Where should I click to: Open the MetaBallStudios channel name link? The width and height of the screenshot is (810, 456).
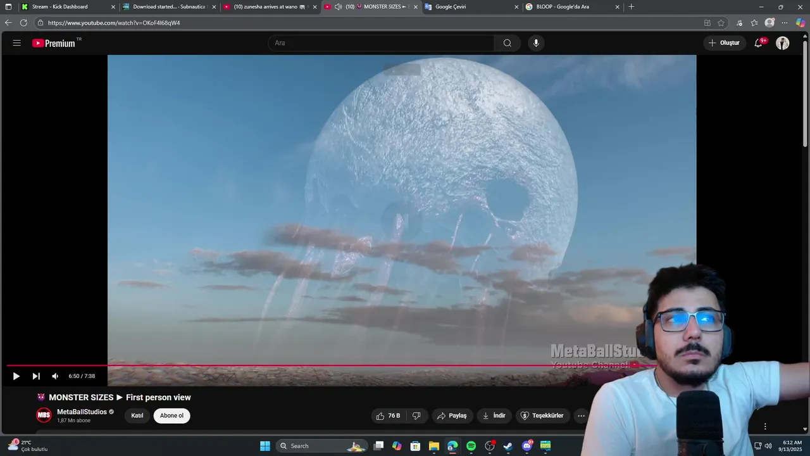click(x=82, y=412)
